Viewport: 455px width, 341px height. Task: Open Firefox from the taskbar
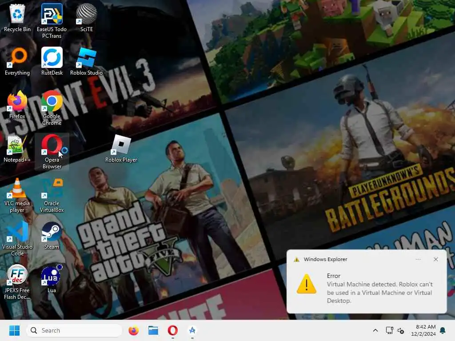tap(133, 330)
